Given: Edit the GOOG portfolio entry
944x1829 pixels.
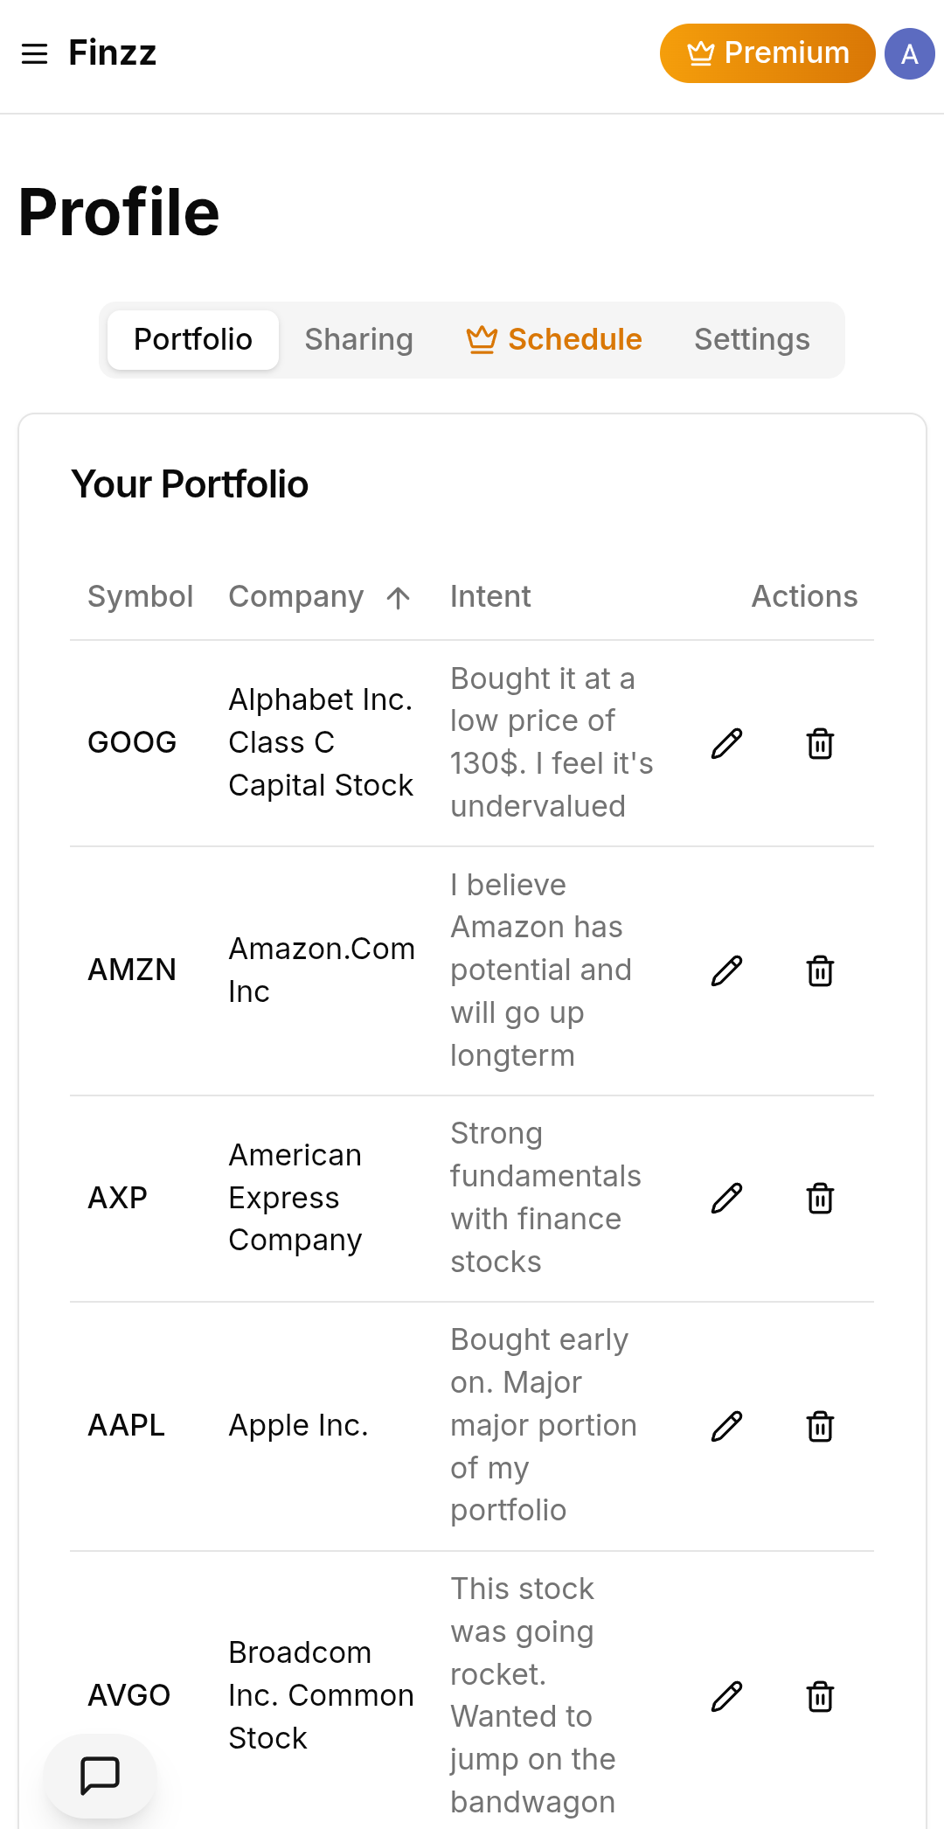Looking at the screenshot, I should click(726, 743).
